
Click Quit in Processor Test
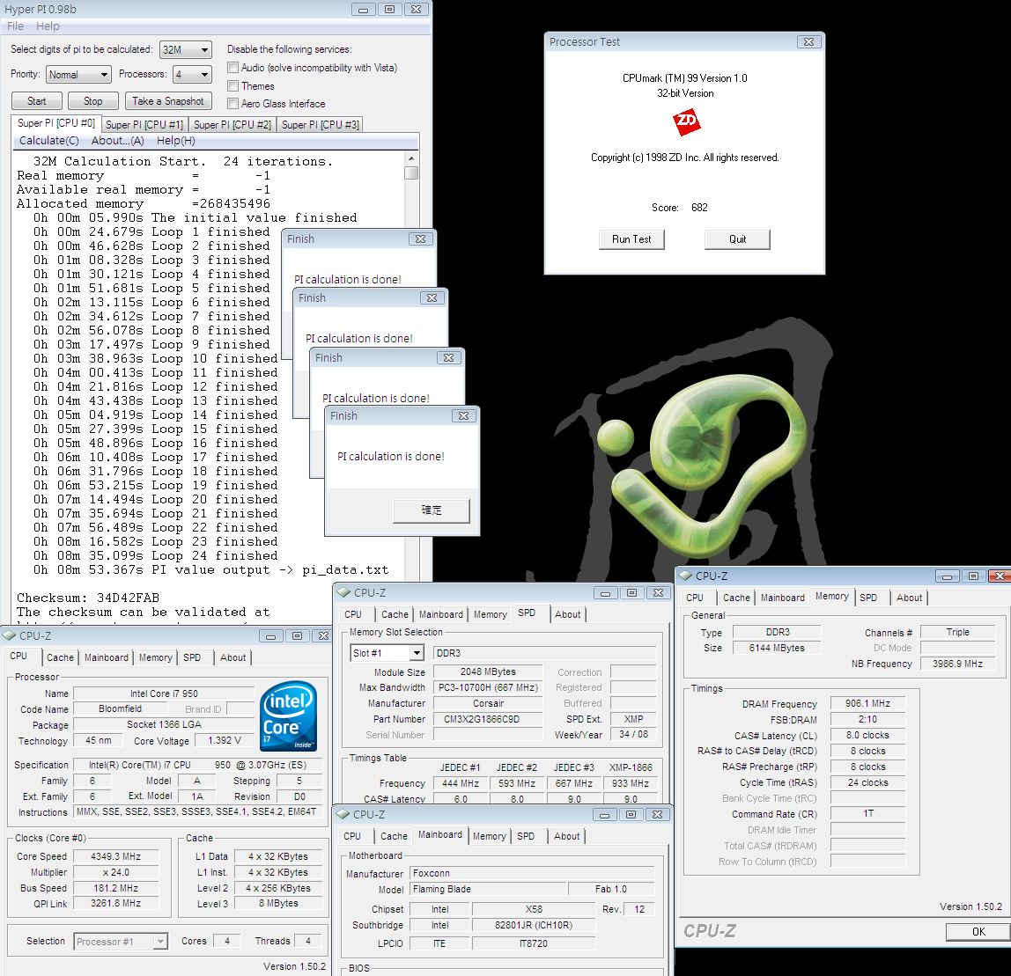pyautogui.click(x=737, y=239)
